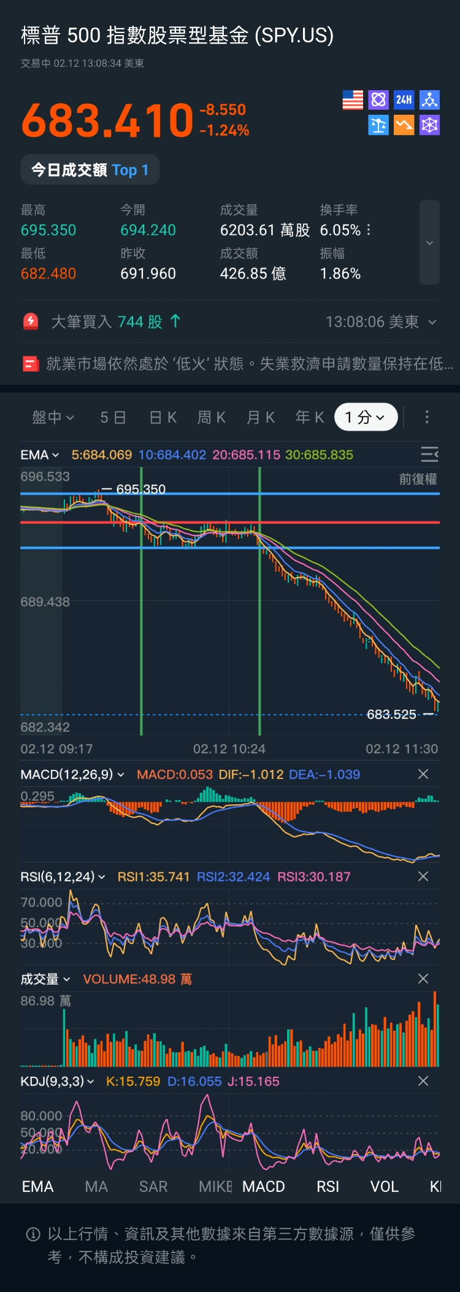
Task: Open the 盤中 session dropdown
Action: (53, 417)
